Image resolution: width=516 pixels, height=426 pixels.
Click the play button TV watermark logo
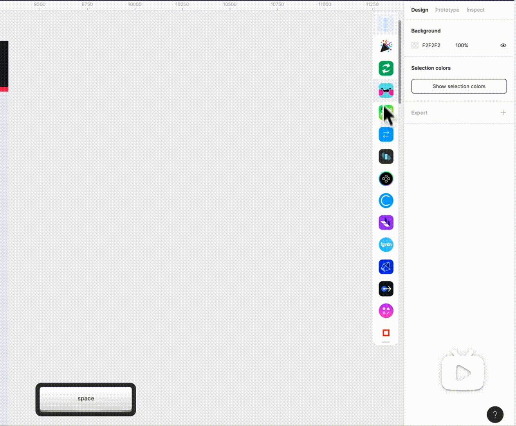pos(463,370)
